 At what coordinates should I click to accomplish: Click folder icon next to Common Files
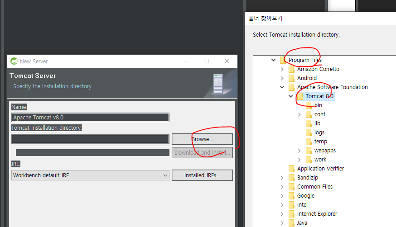(291, 187)
